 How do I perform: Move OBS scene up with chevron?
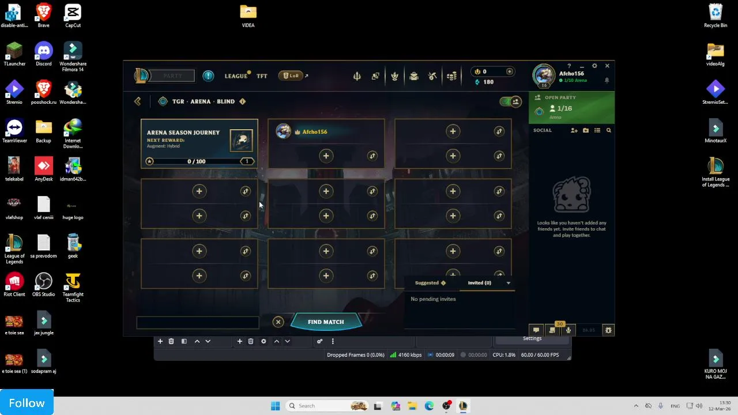(197, 341)
